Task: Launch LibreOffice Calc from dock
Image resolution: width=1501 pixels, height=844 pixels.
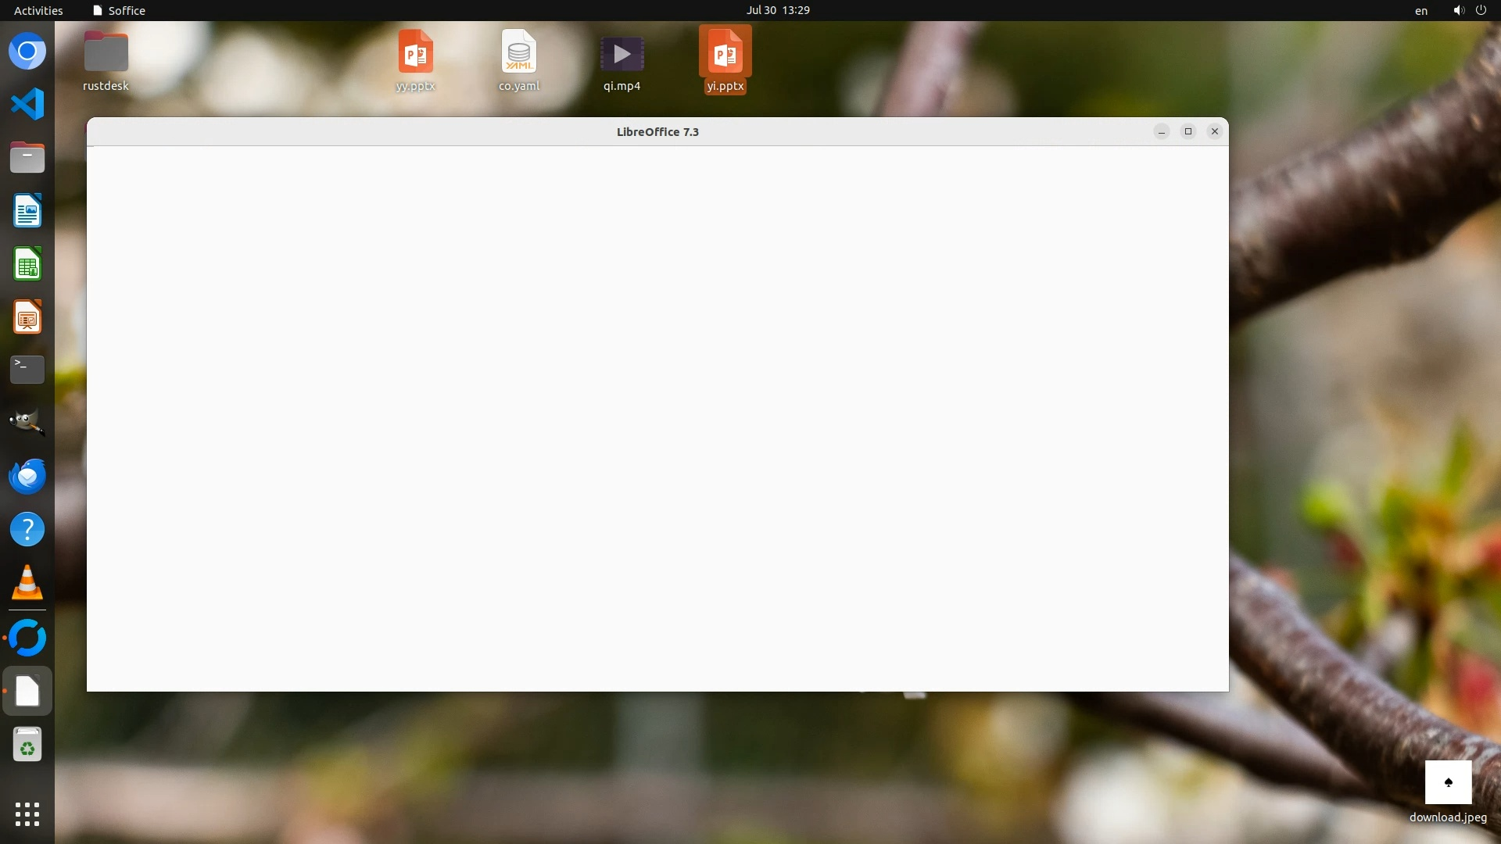Action: (x=27, y=264)
